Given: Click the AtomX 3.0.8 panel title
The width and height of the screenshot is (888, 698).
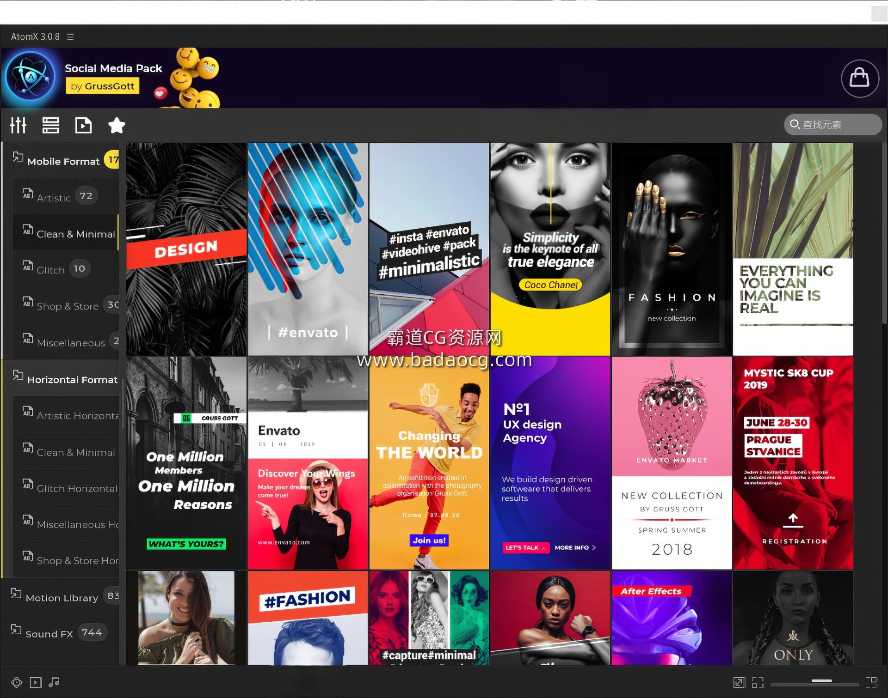Looking at the screenshot, I should [35, 37].
